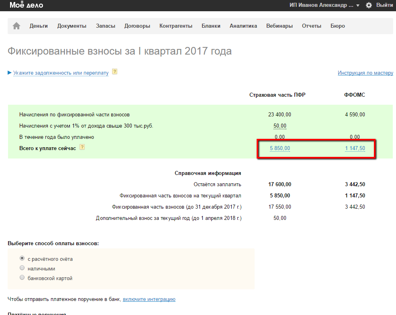This screenshot has width=396, height=315.
Task: Open the 'Документы' menu
Action: coord(72,26)
